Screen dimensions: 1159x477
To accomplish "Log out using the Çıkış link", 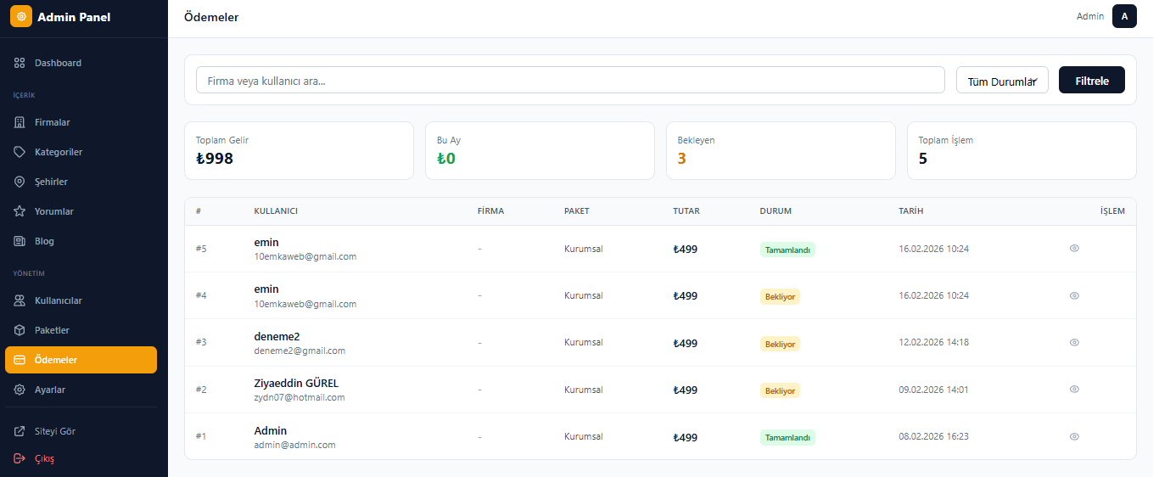I will (x=44, y=458).
